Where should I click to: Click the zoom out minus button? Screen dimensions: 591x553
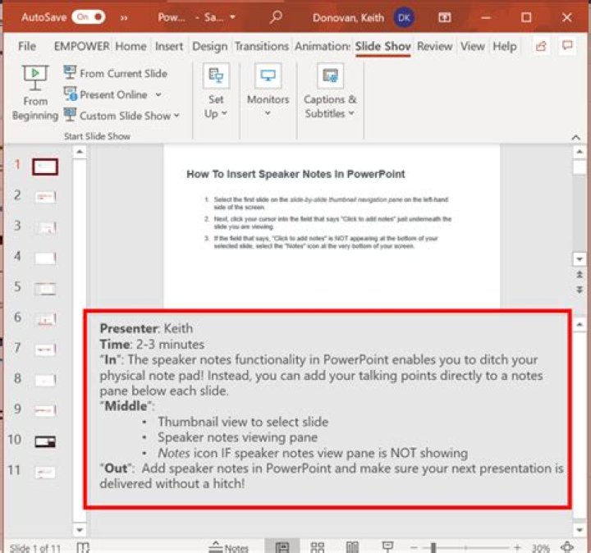(x=414, y=547)
